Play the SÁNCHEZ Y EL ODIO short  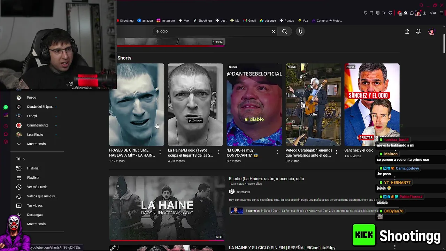[x=372, y=105]
